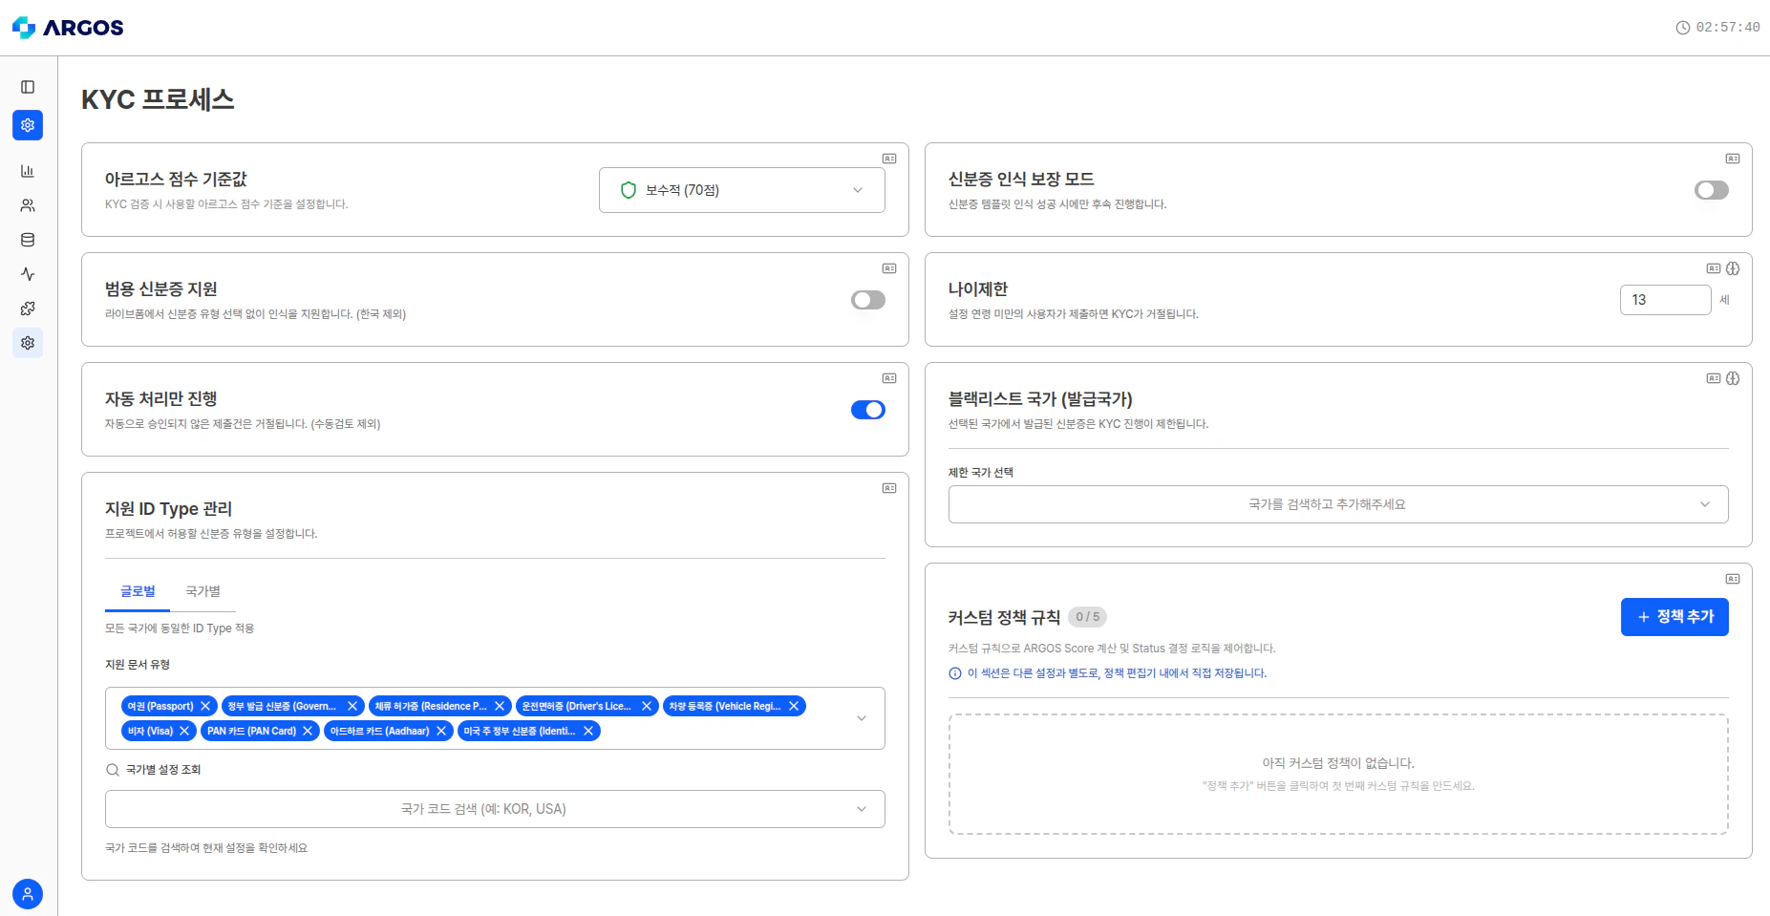Click the ID-card badge on 아르고스 점수 기준값 card
The image size is (1770, 916).
tap(888, 159)
